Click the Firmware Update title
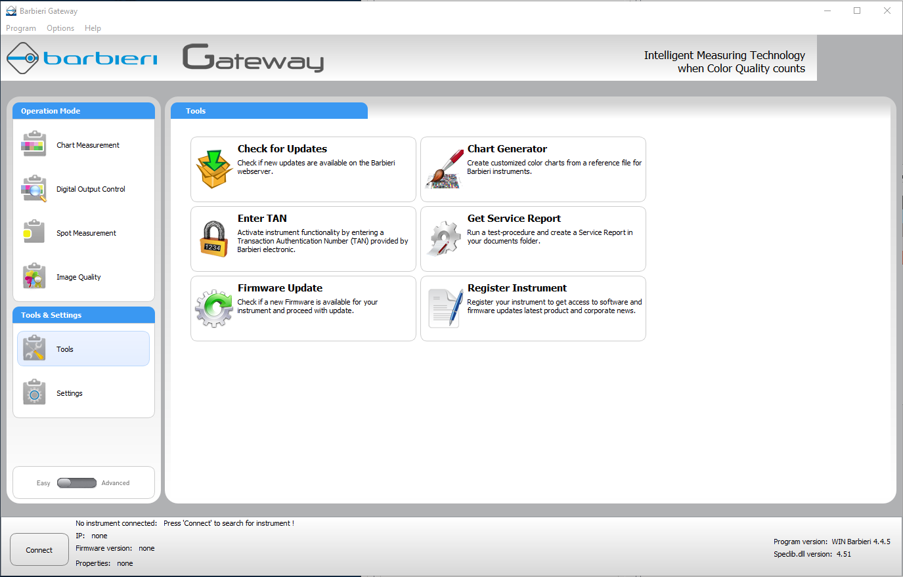This screenshot has height=577, width=903. 280,288
